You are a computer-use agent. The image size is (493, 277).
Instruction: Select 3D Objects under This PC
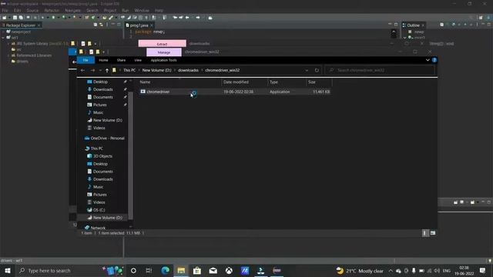[102, 156]
